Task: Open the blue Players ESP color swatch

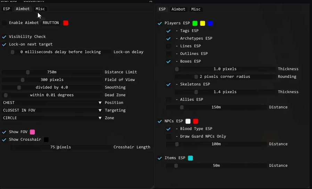Action: [210, 23]
